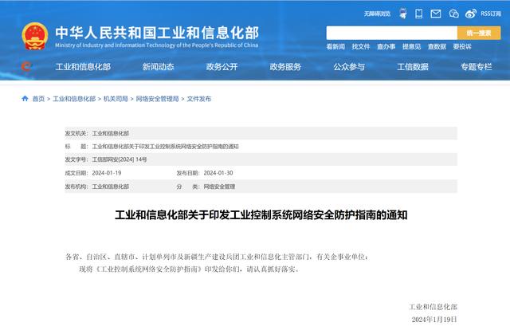This screenshot has height=334, width=510.
Task: Click the site title 中华人民共和国工业和信息化部
Action: tap(157, 33)
